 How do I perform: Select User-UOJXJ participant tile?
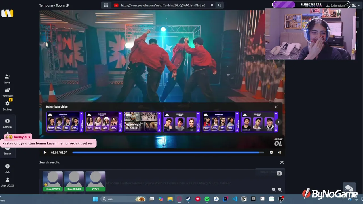tap(53, 181)
